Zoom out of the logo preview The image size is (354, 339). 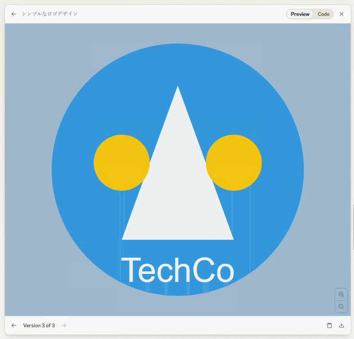coord(341,307)
